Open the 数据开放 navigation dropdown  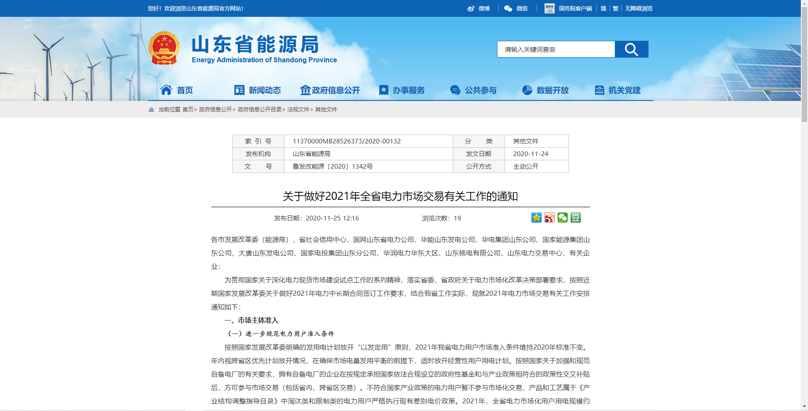click(x=546, y=90)
